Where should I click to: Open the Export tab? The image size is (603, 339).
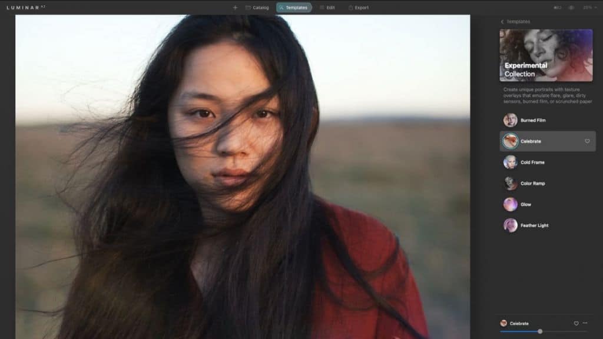(359, 8)
